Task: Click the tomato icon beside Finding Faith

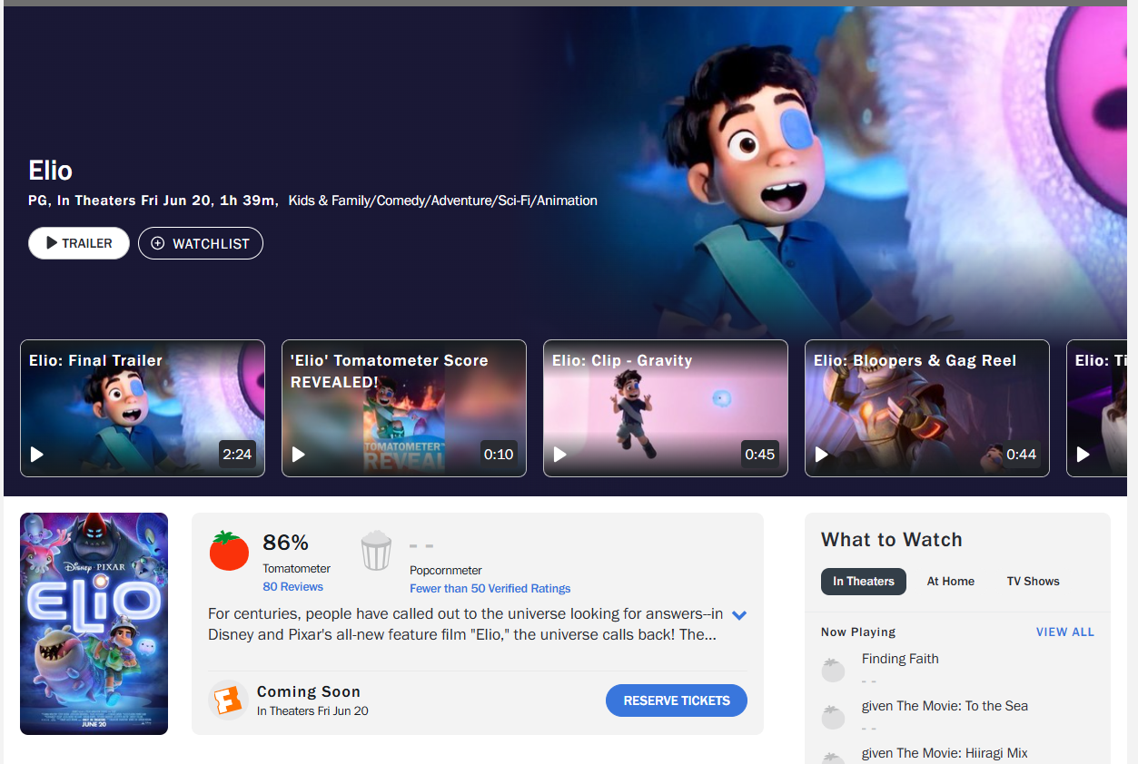Action: 833,670
